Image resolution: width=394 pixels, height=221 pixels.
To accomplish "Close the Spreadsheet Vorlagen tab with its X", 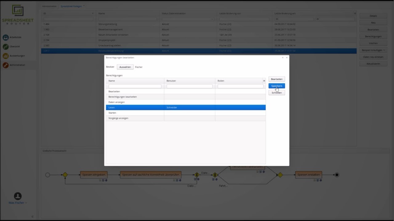I will tap(84, 5).
